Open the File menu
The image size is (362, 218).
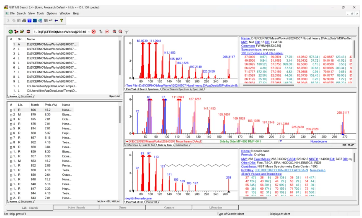coord(12,13)
